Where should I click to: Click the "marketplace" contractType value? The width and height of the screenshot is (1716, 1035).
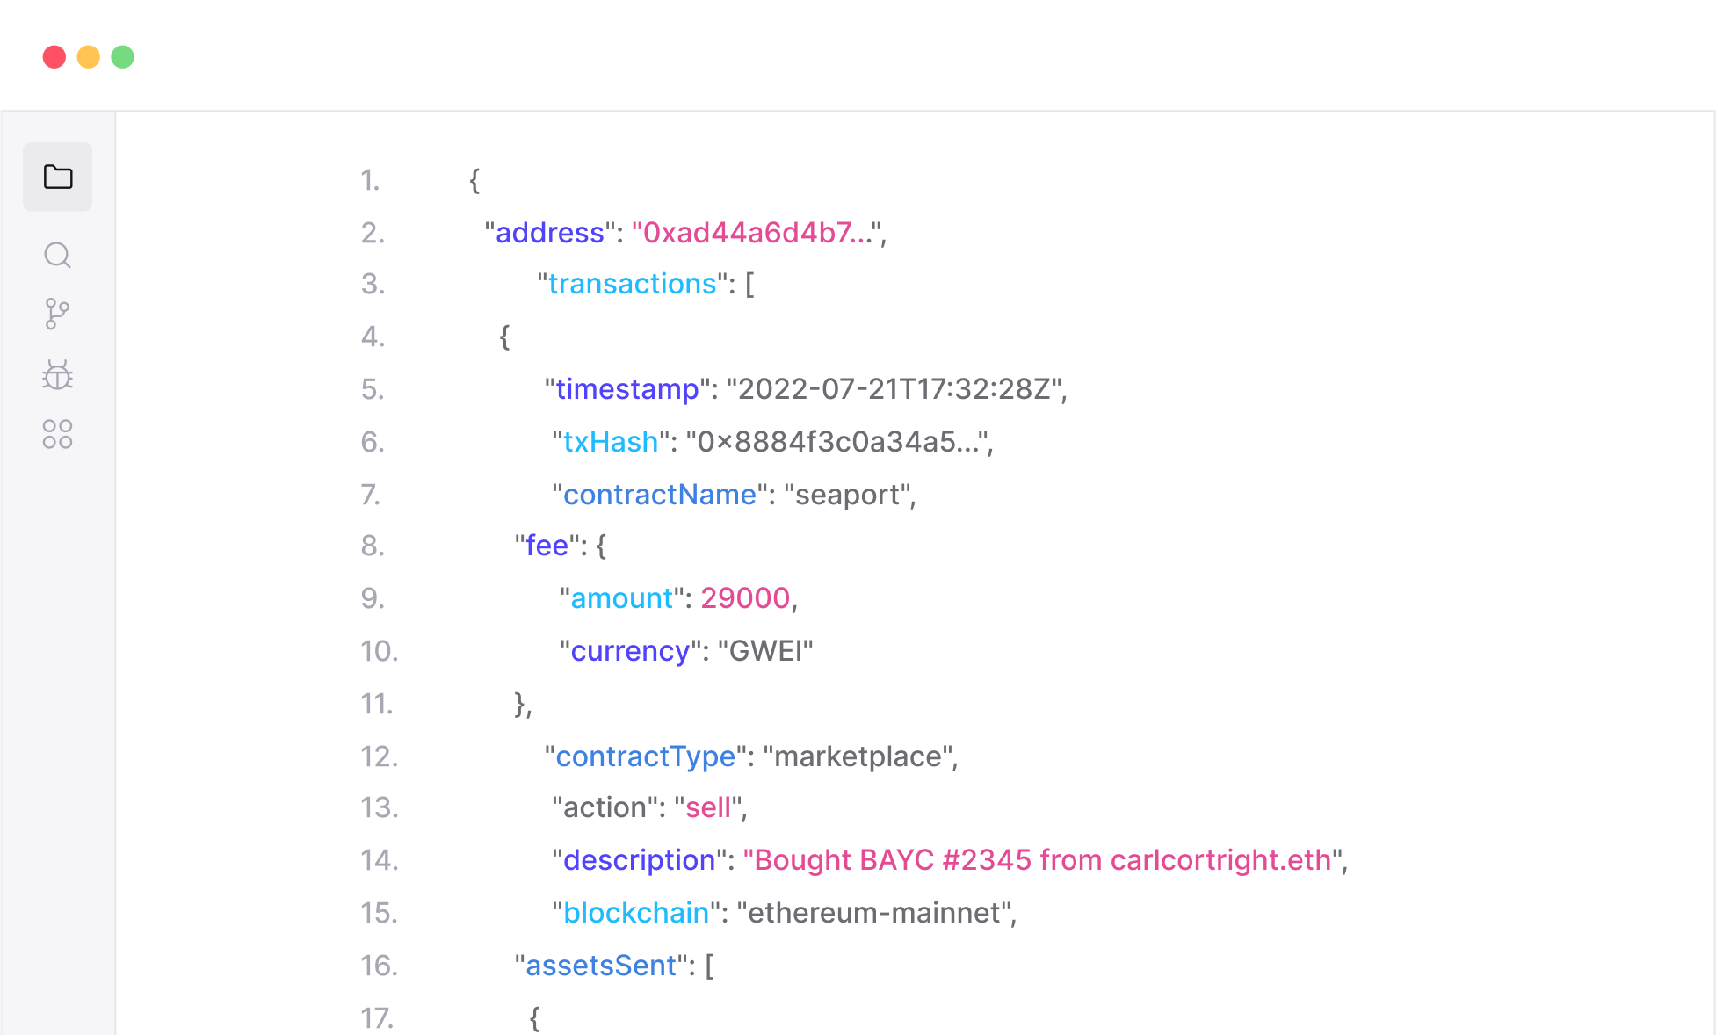coord(858,756)
